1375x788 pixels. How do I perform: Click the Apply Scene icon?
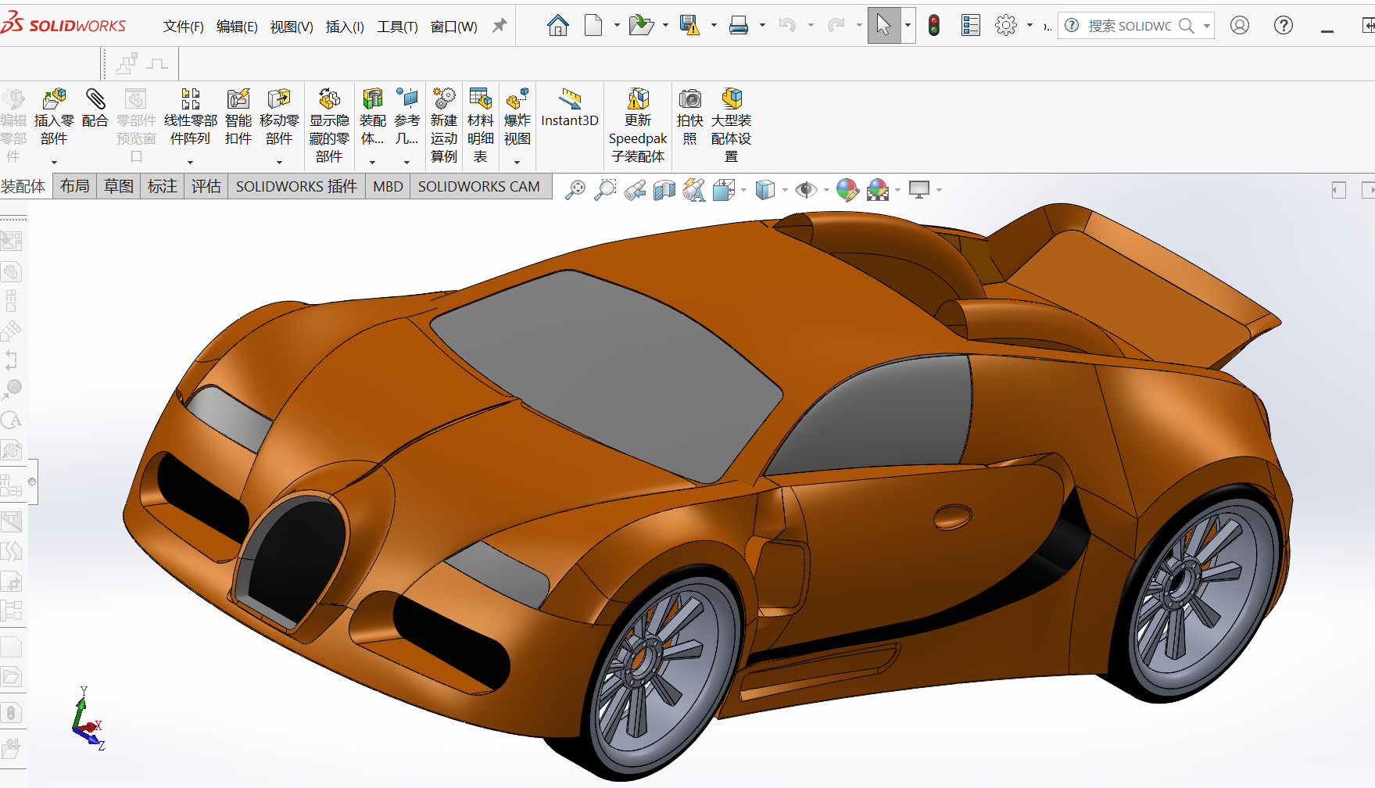click(x=878, y=190)
